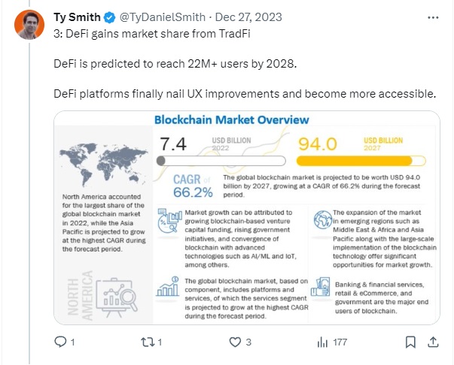This screenshot has width=454, height=365.
Task: Open the three-dot more options menu
Action: (x=433, y=17)
